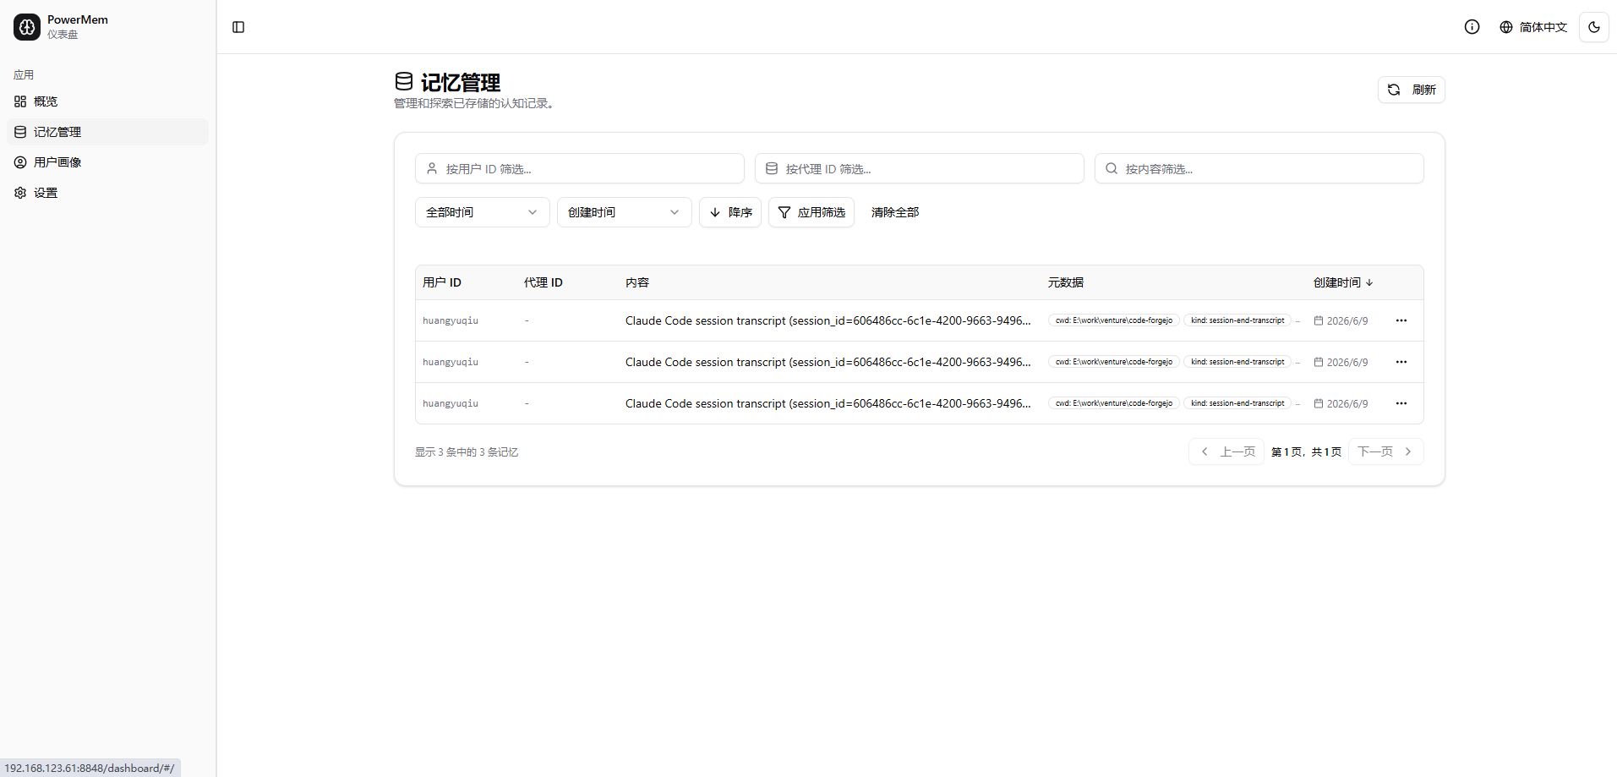Screen dimensions: 1617x777
Task: Open 概览 in the sidebar
Action: coord(108,101)
